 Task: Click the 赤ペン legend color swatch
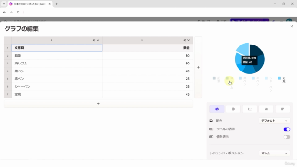click(253, 78)
